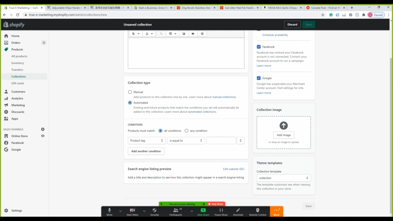Open Orders in the sidebar

(16, 43)
